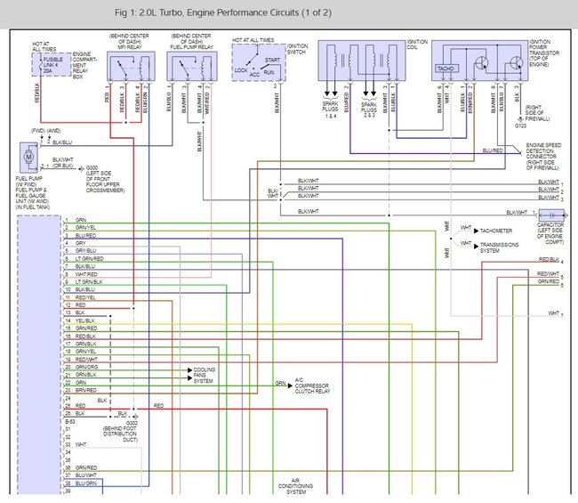Screen dimensions: 578x503
Task: Click the '(FWD)' label above fuel pump
Action: tap(37, 131)
